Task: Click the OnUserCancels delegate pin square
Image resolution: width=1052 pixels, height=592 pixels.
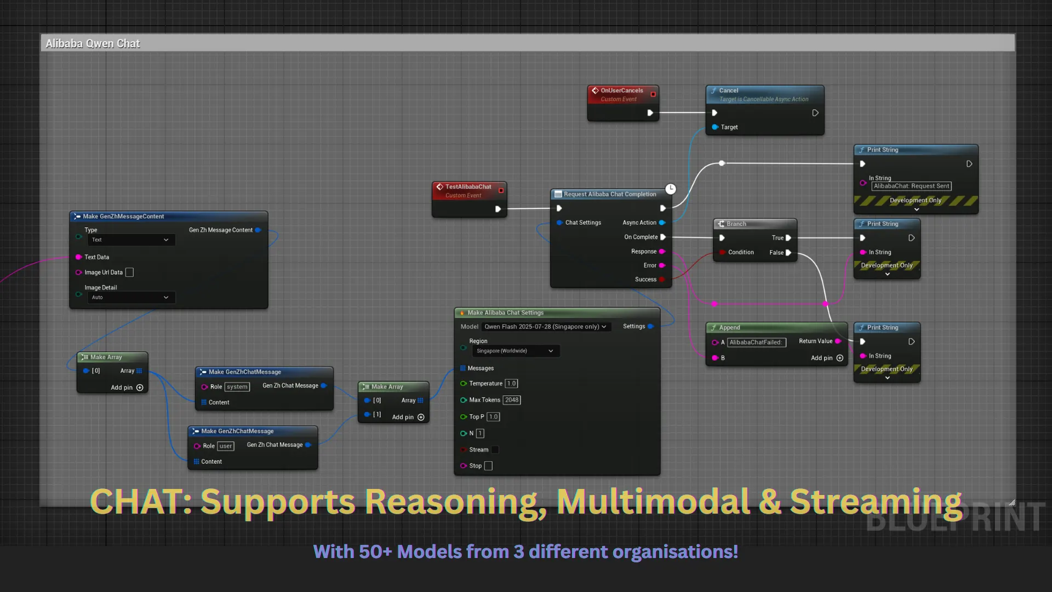Action: point(653,94)
